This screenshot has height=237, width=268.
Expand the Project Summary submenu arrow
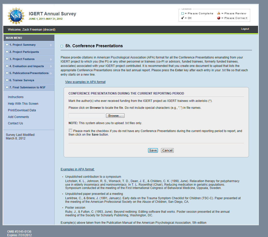click(x=51, y=45)
